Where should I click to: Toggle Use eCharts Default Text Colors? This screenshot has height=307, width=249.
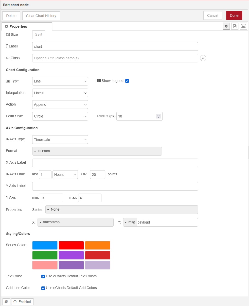43,276
